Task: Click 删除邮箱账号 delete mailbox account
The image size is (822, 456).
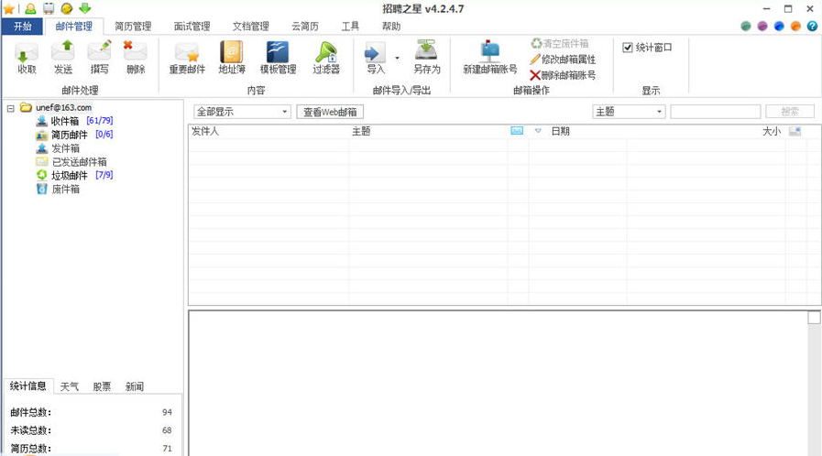Action: coord(563,75)
